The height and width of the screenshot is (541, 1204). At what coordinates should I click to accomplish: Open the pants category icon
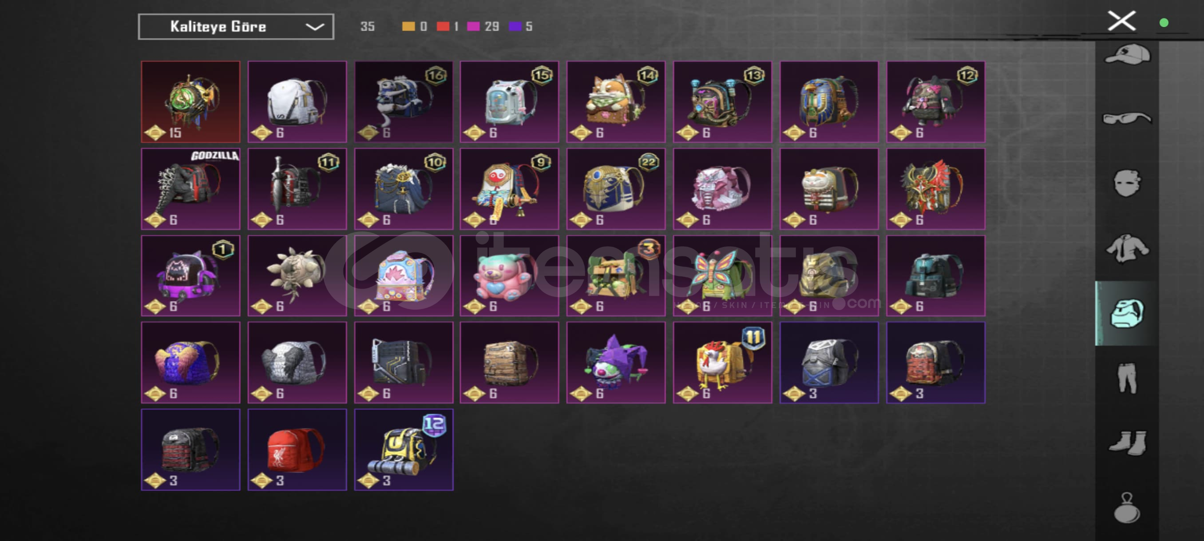coord(1127,378)
